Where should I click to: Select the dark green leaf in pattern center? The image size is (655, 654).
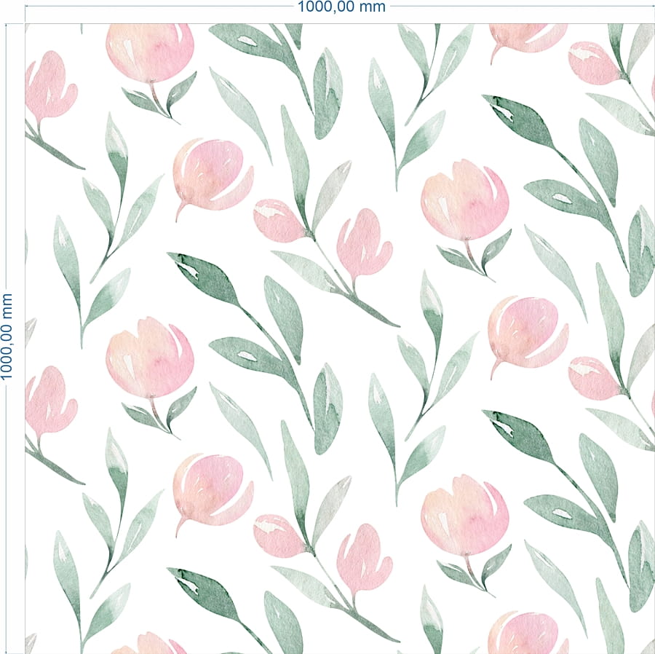coord(203,278)
